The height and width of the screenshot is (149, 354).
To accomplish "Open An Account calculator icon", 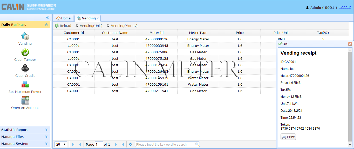I will [25, 100].
